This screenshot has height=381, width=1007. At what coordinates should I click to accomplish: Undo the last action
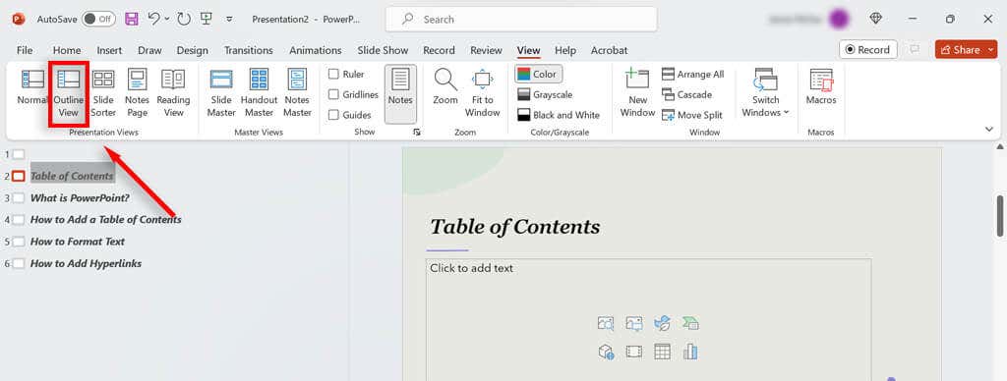pos(153,19)
